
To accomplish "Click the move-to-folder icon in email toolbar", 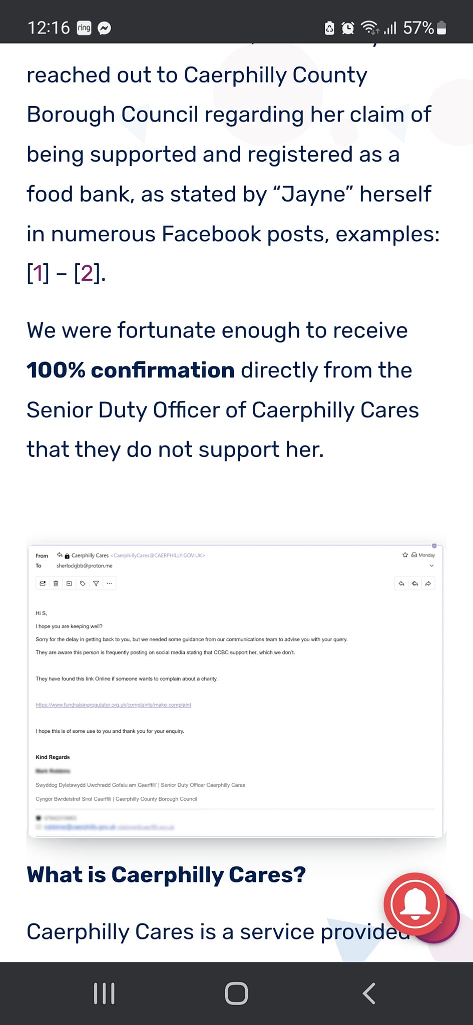I will click(x=69, y=584).
